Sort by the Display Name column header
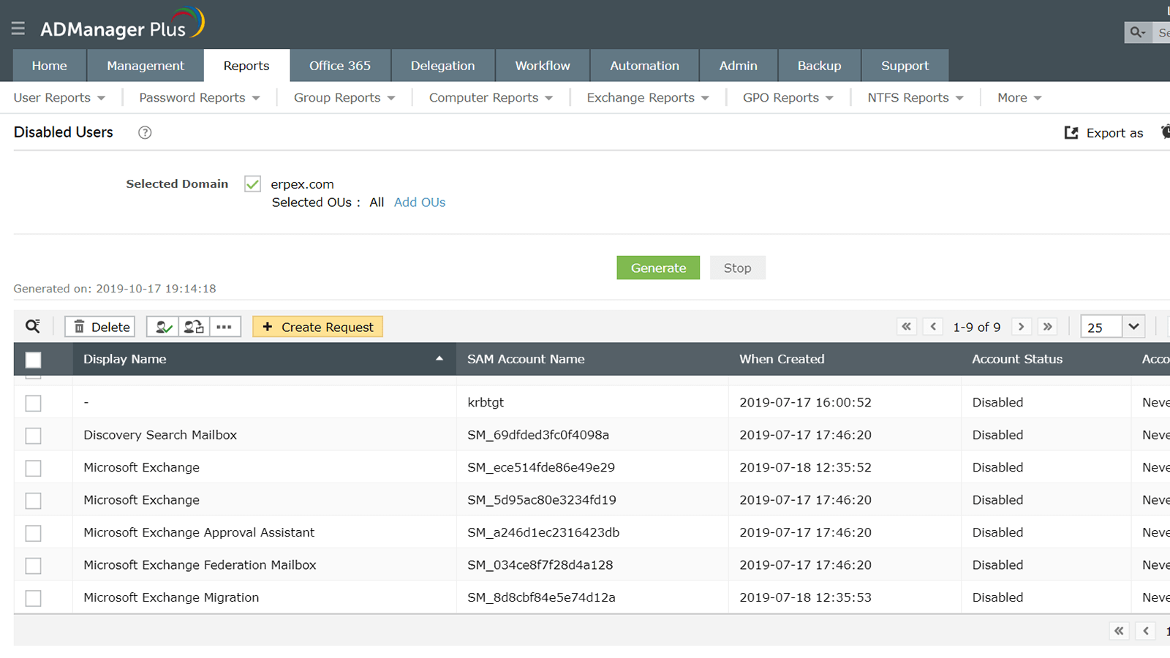This screenshot has width=1170, height=658. [125, 359]
